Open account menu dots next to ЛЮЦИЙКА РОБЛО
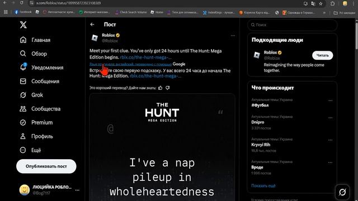This screenshot has width=358, height=201. (x=77, y=190)
